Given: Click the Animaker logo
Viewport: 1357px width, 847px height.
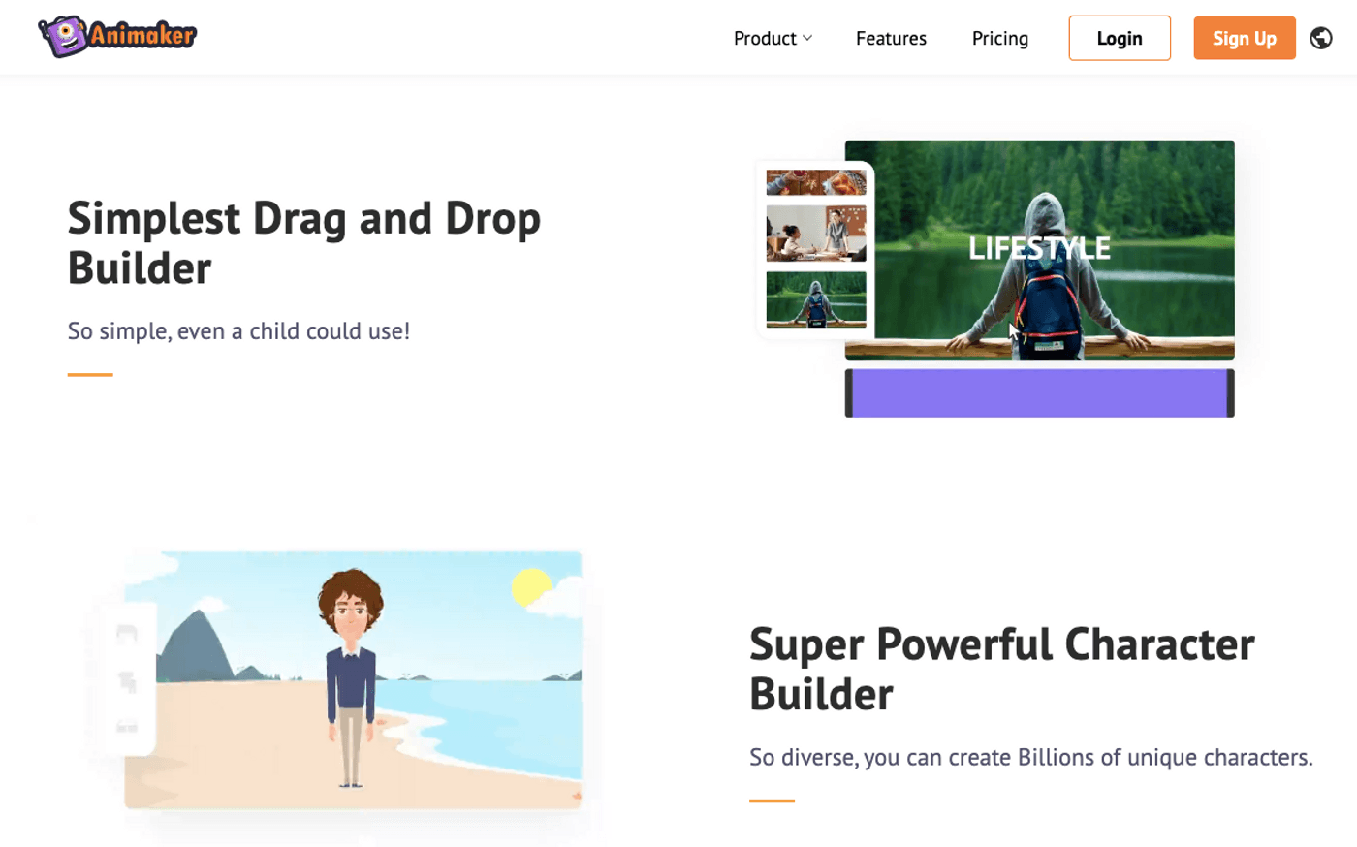Looking at the screenshot, I should (x=117, y=37).
